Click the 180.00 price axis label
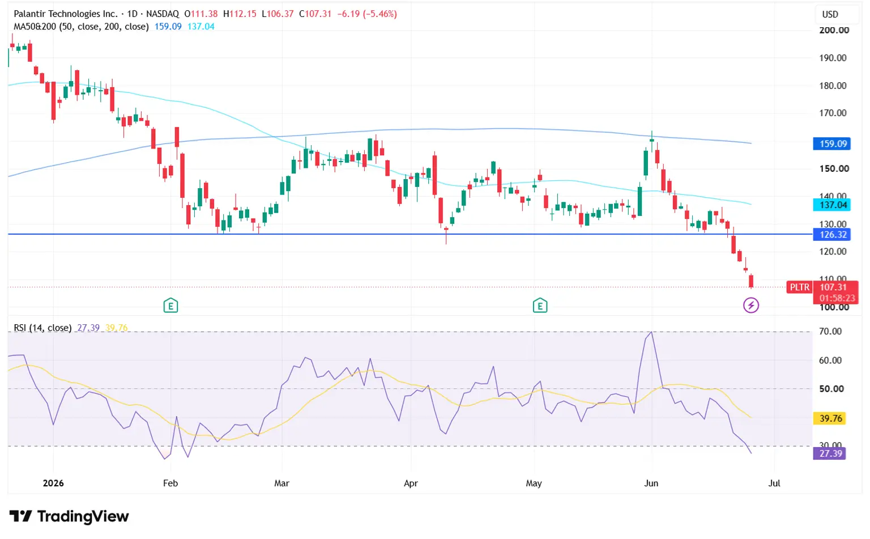The width and height of the screenshot is (870, 539). click(x=833, y=86)
